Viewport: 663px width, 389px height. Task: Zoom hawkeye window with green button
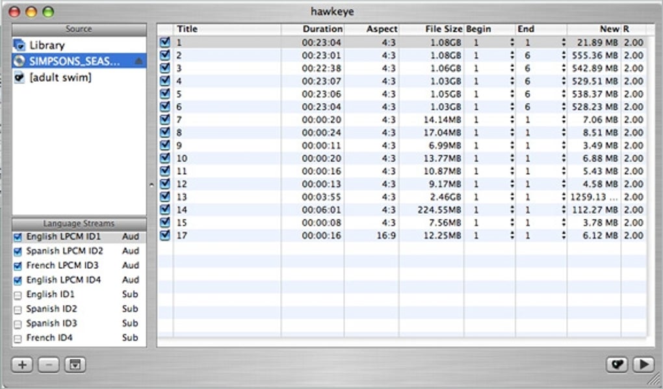(x=48, y=12)
